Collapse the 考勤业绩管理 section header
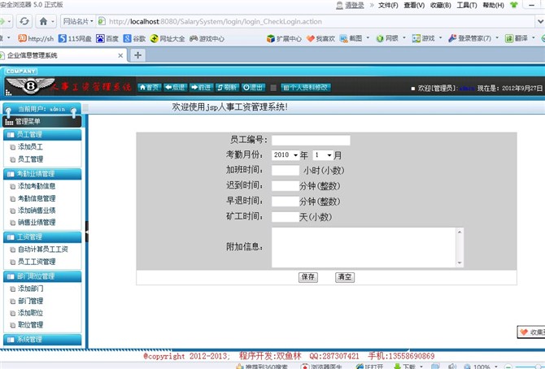This screenshot has height=369, width=545. pyautogui.click(x=42, y=174)
